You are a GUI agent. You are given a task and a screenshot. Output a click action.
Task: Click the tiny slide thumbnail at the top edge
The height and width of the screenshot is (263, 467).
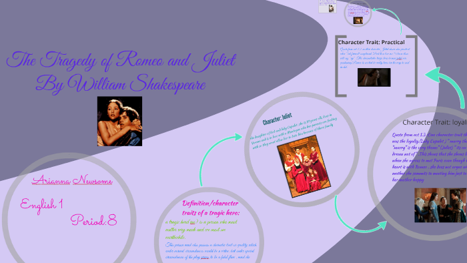(x=328, y=6)
